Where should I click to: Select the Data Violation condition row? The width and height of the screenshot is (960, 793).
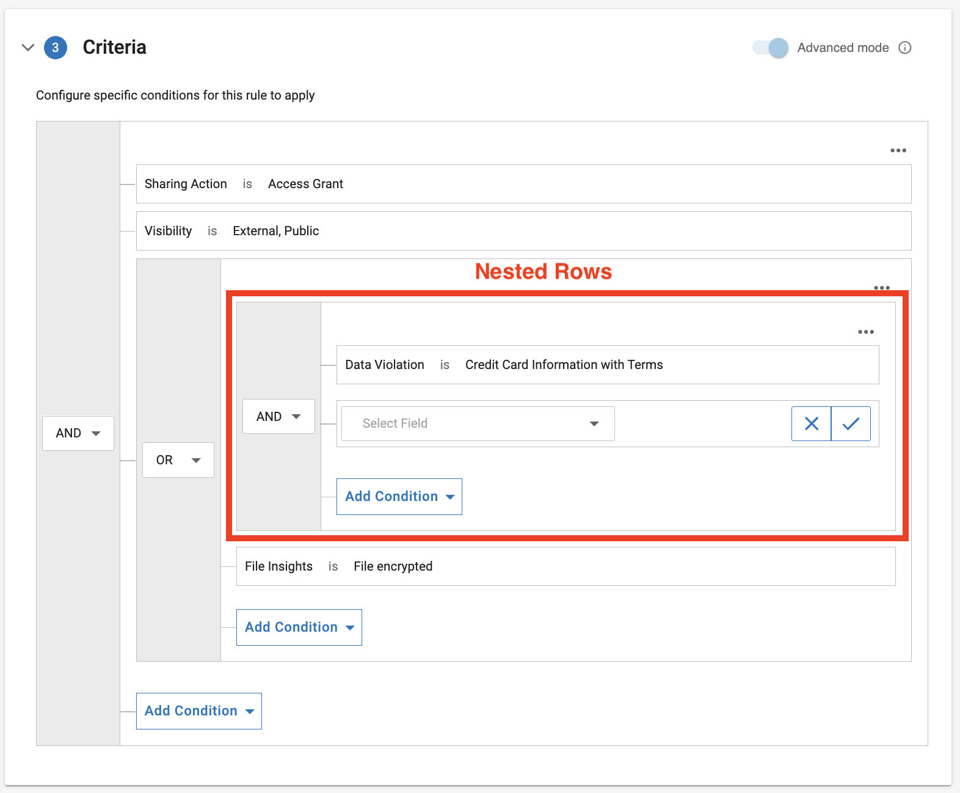pos(607,365)
